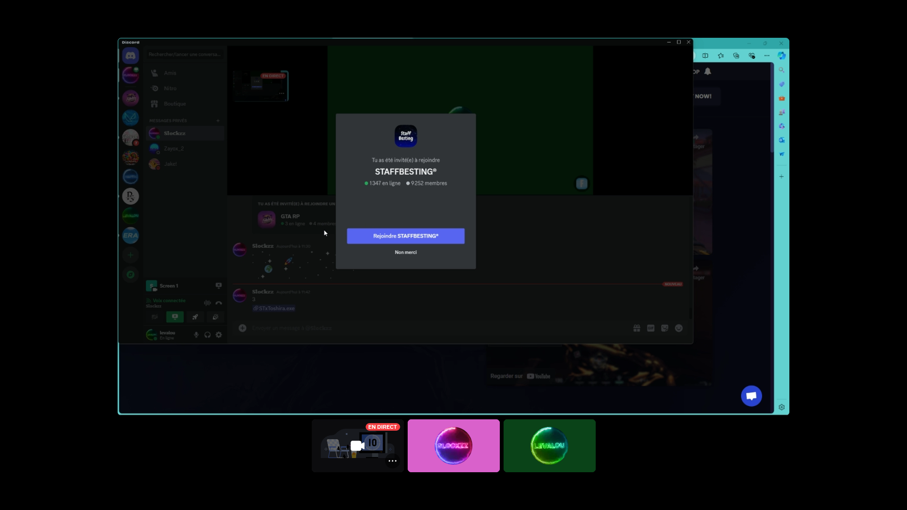
Task: Click the GTA RP invite server name
Action: 290,216
